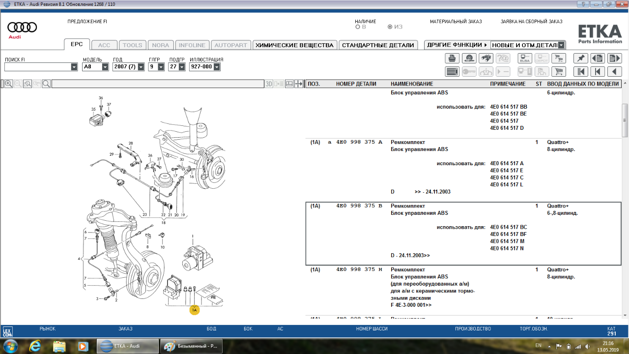
Task: Click the Windows Start button
Action: tap(10, 346)
